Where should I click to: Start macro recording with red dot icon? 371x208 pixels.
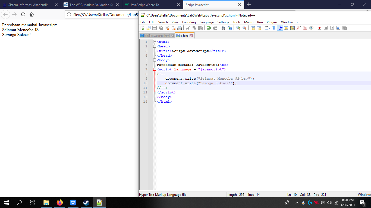click(x=319, y=28)
